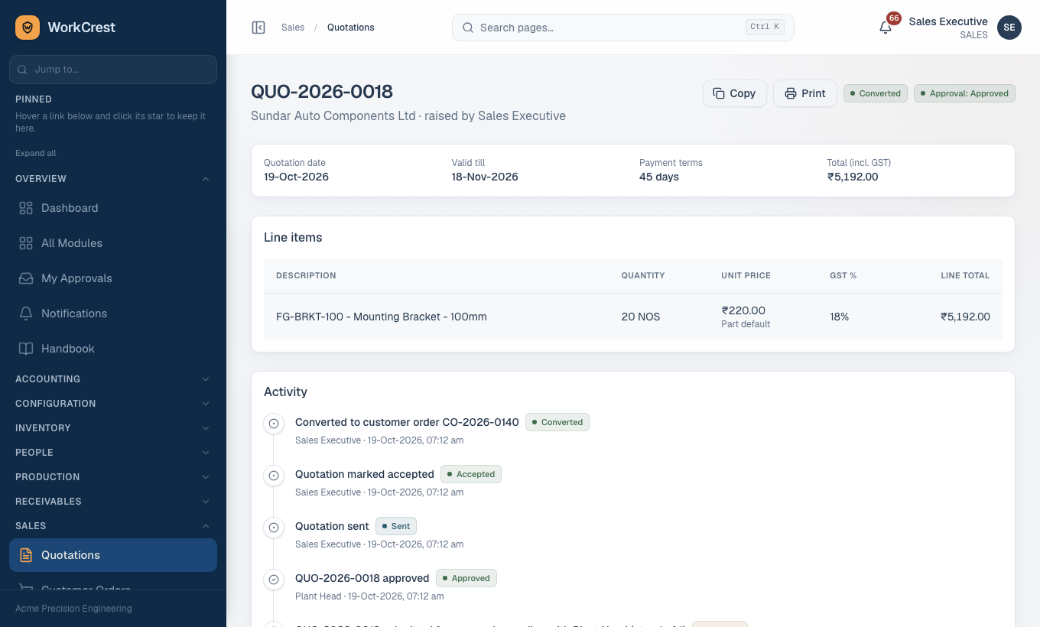Click the My Approvals inbox icon
The width and height of the screenshot is (1040, 627).
(26, 278)
